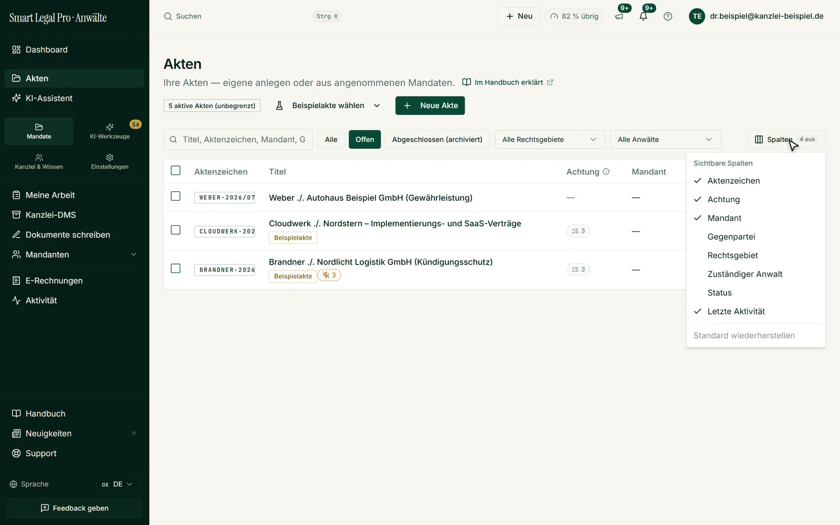Click the task count badge on Brandner row
Image resolution: width=840 pixels, height=525 pixels.
point(578,269)
